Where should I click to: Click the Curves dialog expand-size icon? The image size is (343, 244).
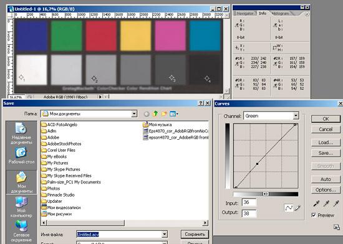pyautogui.click(x=336, y=227)
